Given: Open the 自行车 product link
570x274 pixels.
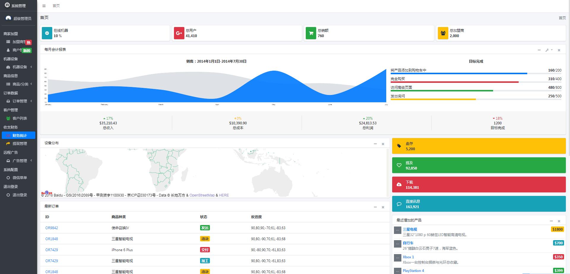Looking at the screenshot, I should point(408,243).
